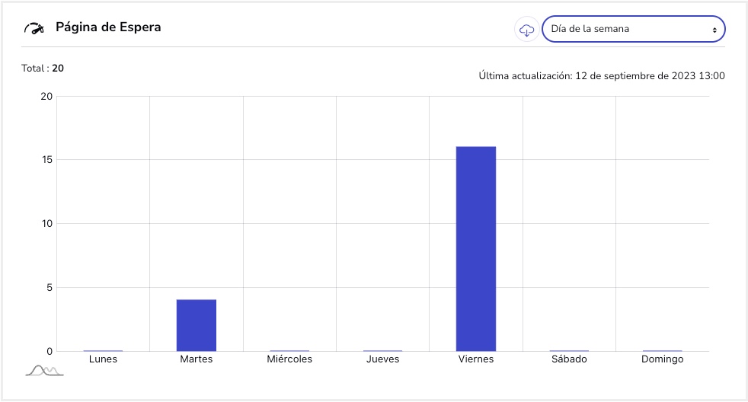Open the Día de la semana dropdown

point(634,29)
